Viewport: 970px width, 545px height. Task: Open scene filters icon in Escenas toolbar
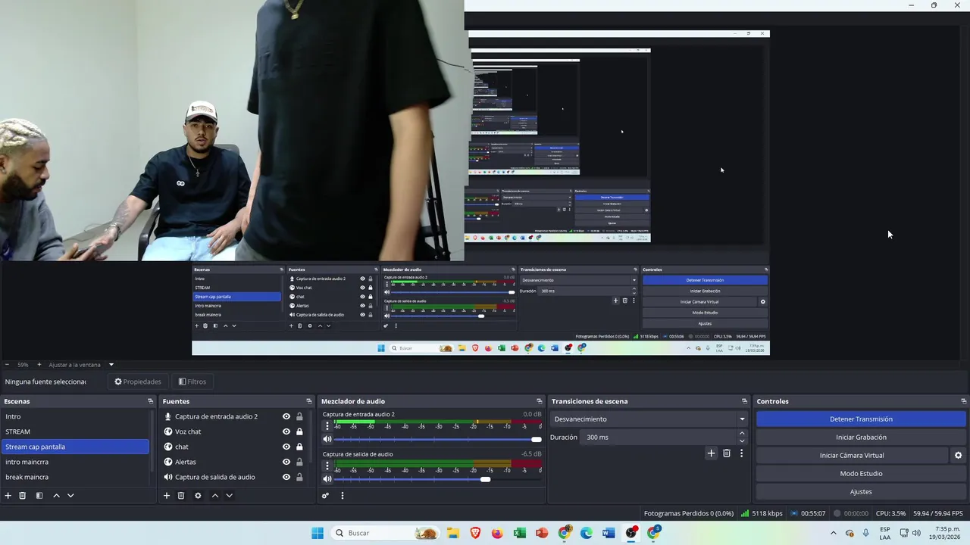click(39, 496)
